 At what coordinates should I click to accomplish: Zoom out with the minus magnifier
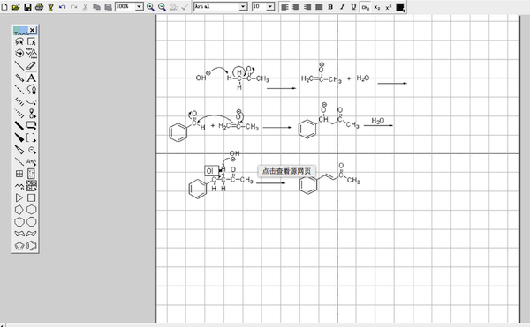click(x=162, y=7)
